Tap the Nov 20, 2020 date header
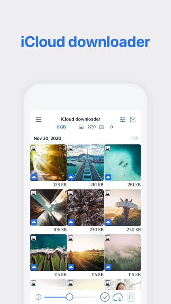 (47, 139)
